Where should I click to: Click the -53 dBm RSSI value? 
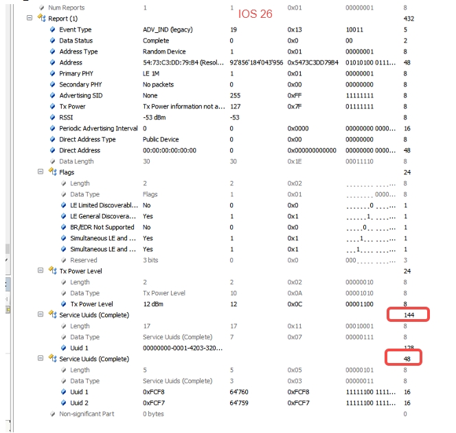(x=154, y=117)
